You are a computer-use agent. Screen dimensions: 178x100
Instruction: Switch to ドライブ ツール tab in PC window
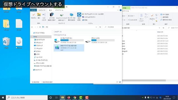pos(59,10)
